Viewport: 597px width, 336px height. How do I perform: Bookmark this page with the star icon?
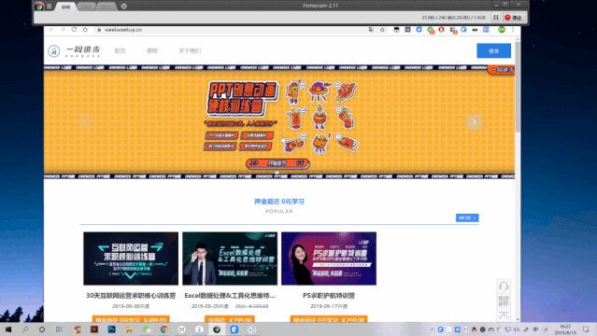pos(382,30)
